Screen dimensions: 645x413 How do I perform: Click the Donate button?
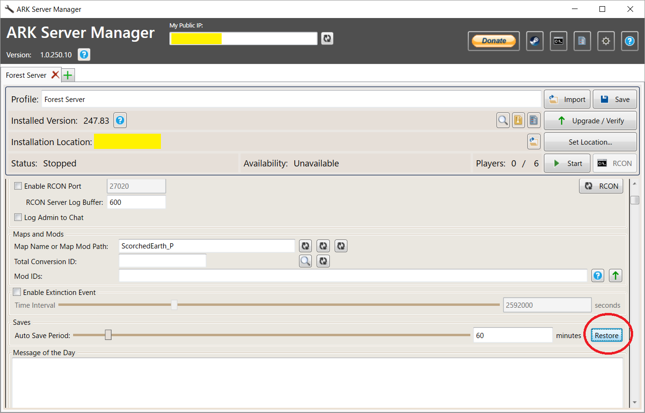494,41
